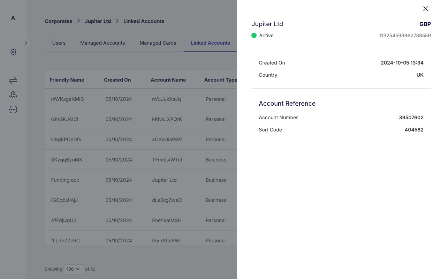Open transfers arrows icon in sidebar
Viewport: 448px width, 279px height.
pos(13,81)
